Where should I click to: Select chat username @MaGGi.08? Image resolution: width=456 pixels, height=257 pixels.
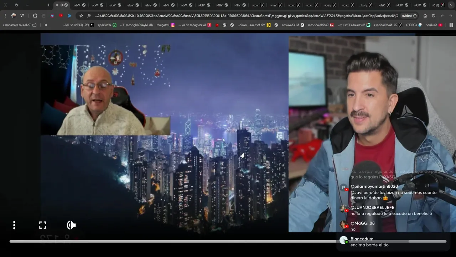(x=362, y=223)
